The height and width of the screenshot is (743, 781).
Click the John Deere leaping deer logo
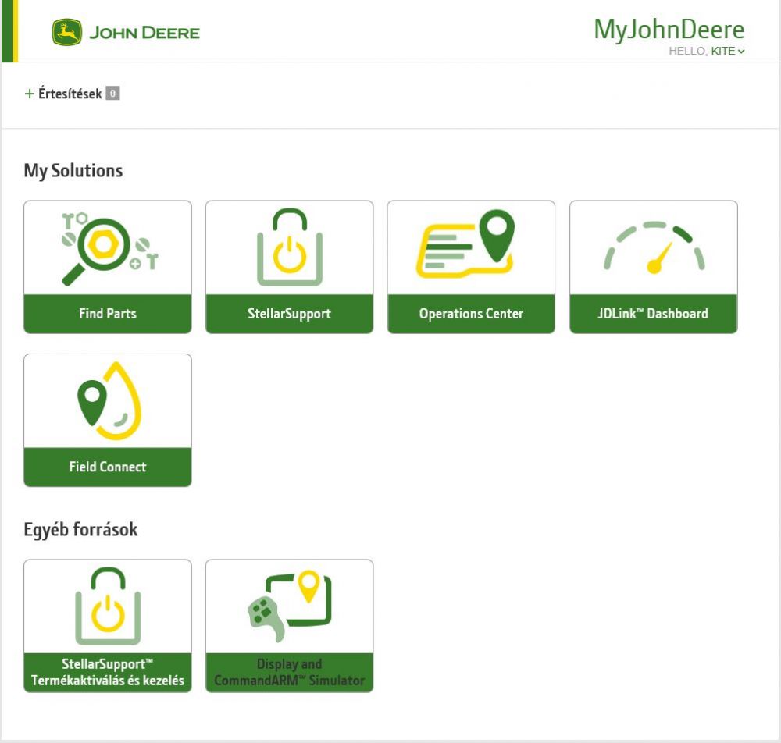click(x=66, y=32)
